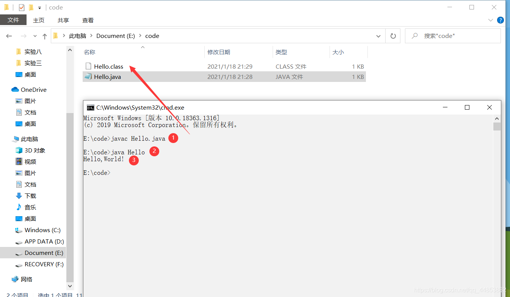Image resolution: width=510 pixels, height=297 pixels.
Task: Go back with the left arrow
Action: pos(9,36)
